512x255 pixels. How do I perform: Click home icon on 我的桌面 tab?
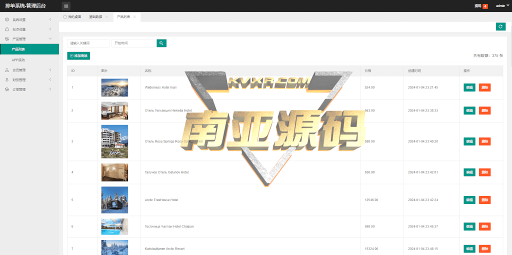tap(65, 16)
